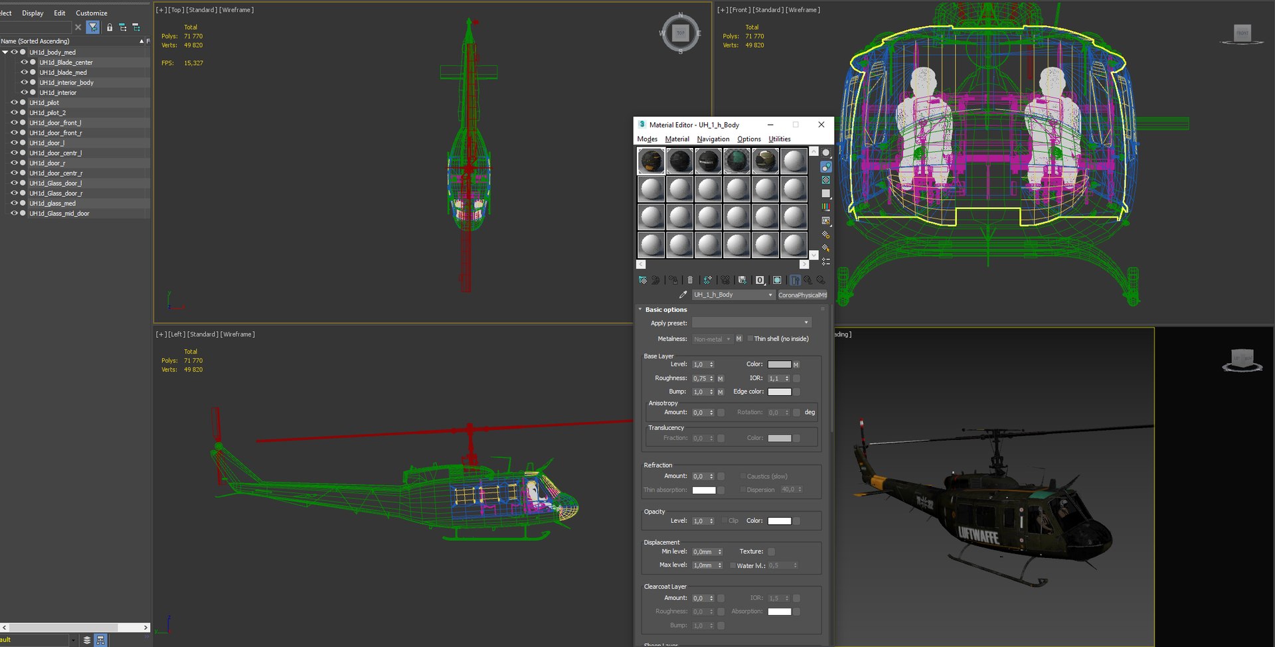Open Edge color swatch

click(779, 392)
